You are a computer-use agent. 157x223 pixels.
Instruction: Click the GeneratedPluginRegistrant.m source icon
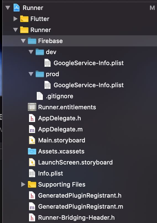tap(32, 206)
